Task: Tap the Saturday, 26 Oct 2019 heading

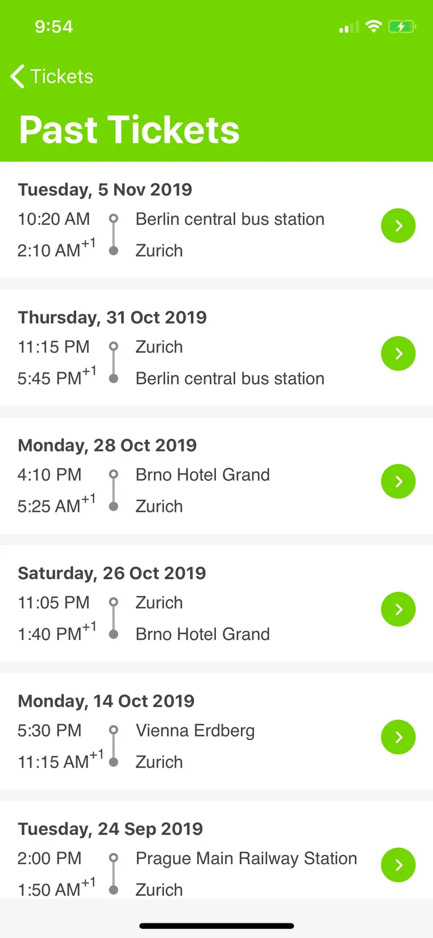Action: [112, 573]
